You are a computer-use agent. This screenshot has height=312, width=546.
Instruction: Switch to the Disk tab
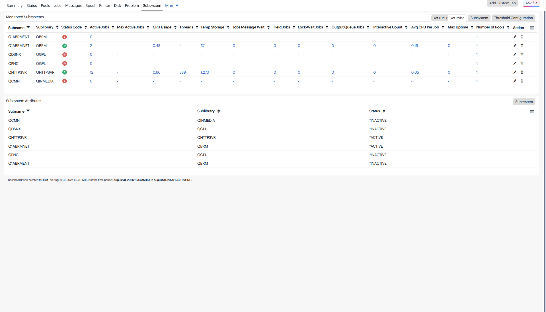(x=118, y=6)
